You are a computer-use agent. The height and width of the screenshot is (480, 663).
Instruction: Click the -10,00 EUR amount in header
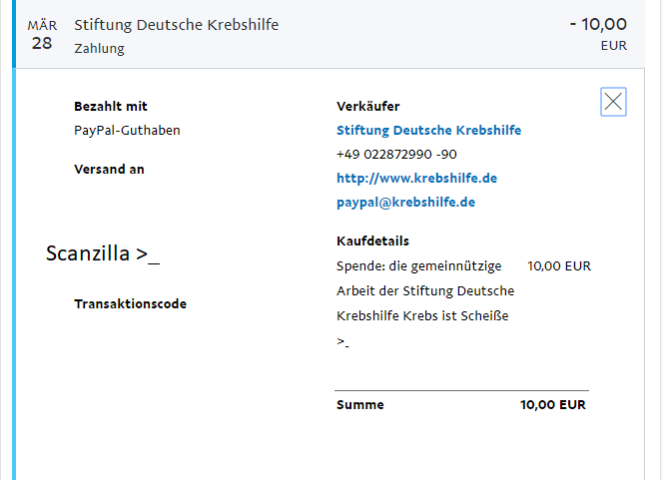[598, 33]
